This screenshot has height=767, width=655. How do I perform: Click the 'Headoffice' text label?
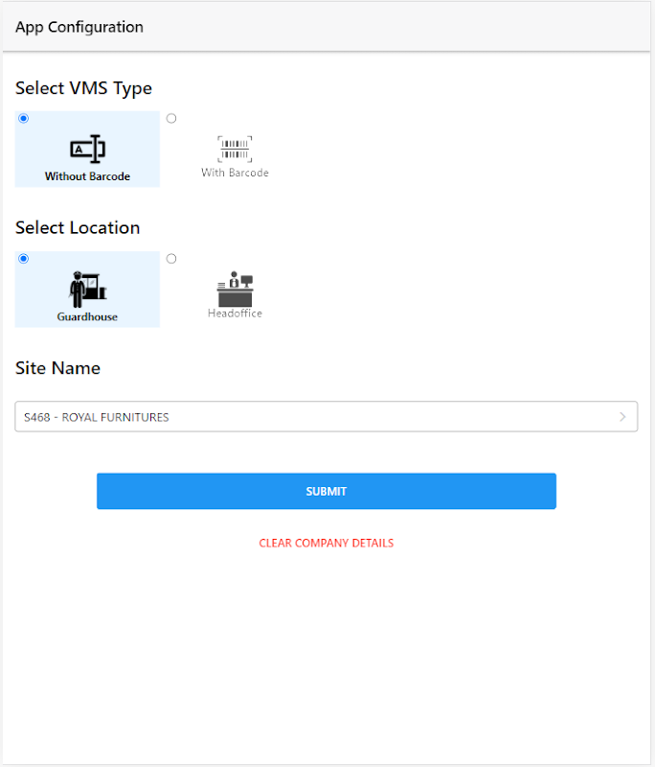click(235, 314)
